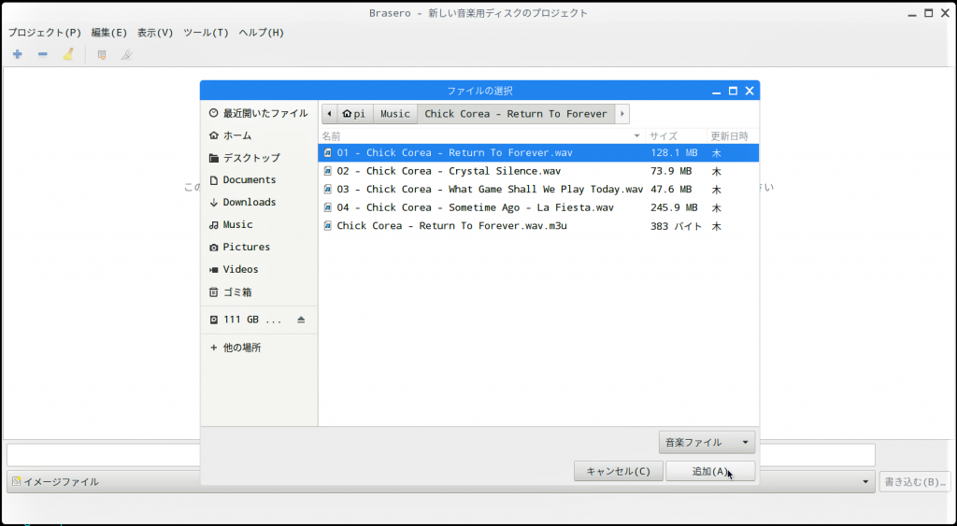This screenshot has width=957, height=526.
Task: Close the file selection dialog
Action: pos(750,91)
